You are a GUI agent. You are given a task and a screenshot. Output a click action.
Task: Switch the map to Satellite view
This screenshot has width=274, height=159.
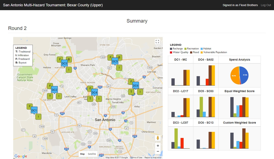(x=92, y=154)
